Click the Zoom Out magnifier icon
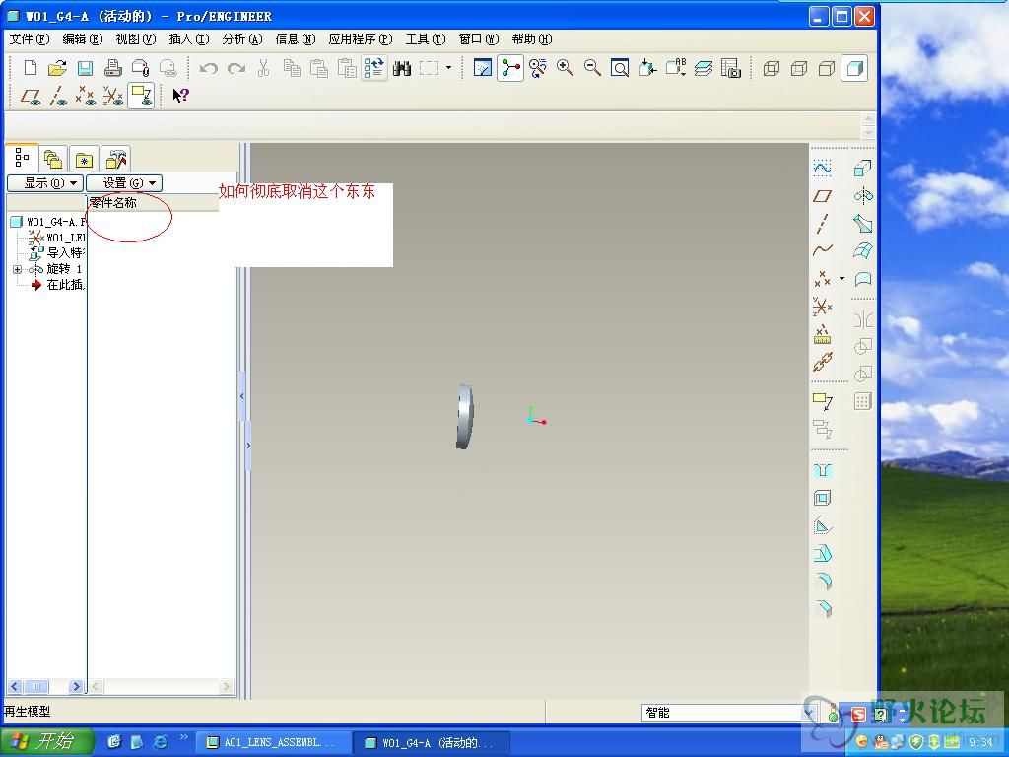Viewport: 1009px width, 757px height. [592, 68]
